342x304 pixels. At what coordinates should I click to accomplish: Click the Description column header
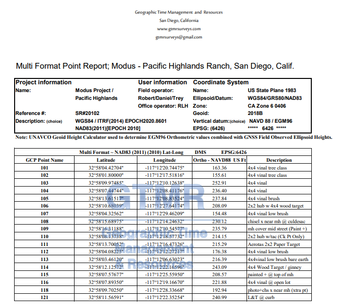click(279, 160)
